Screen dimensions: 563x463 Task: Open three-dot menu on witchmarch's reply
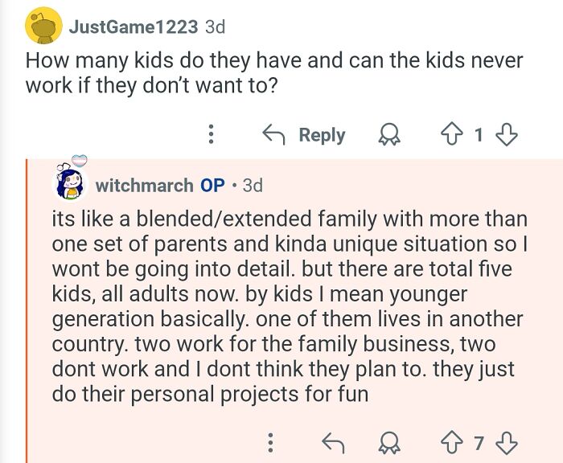(271, 442)
